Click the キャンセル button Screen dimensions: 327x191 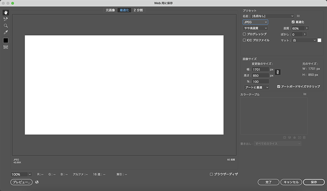point(291,182)
